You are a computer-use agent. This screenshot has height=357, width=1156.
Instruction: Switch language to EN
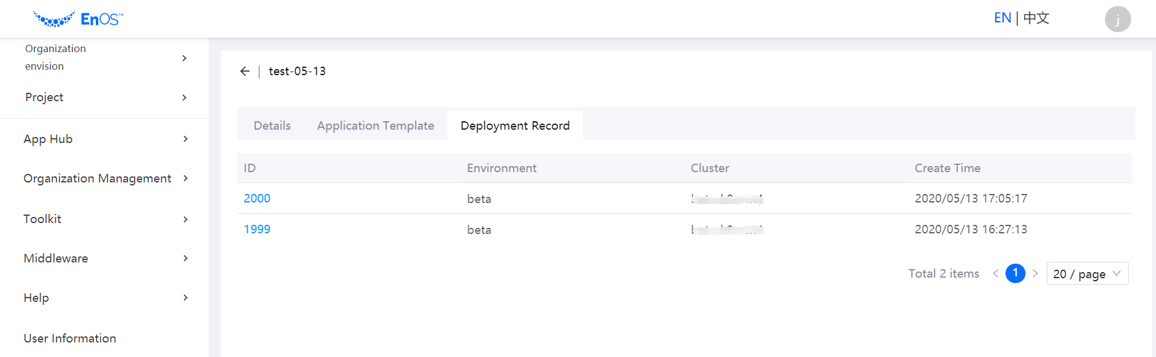click(x=1002, y=18)
